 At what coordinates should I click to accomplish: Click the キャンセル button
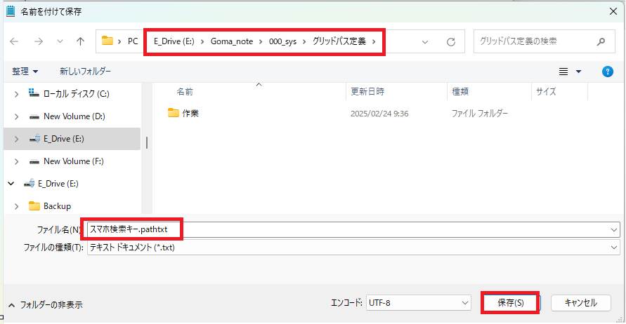580,302
